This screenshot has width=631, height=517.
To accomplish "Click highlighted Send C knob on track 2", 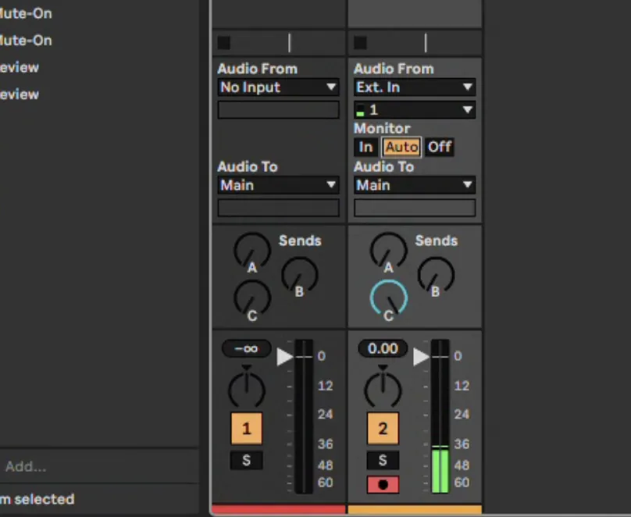I will (388, 300).
